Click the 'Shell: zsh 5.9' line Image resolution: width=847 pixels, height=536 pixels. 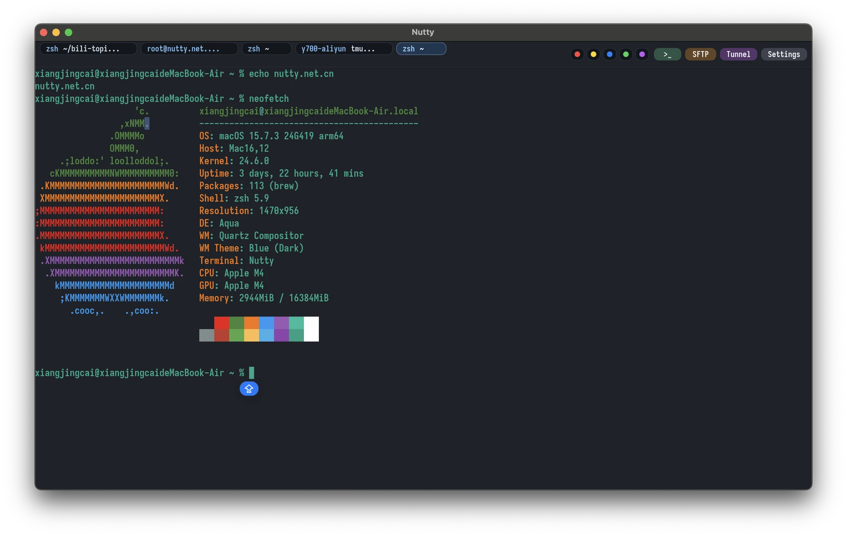[234, 198]
